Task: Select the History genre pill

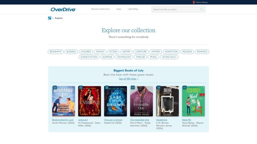Action: point(126,52)
